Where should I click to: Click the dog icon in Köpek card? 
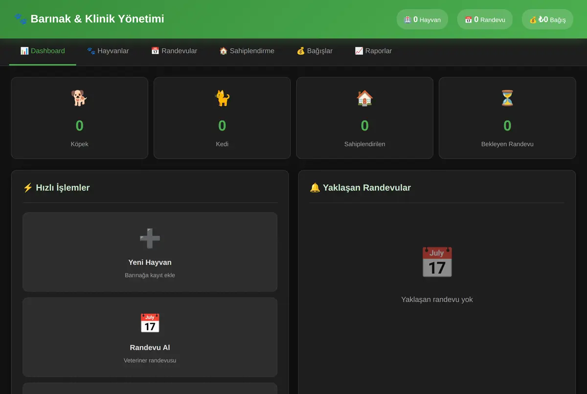79,98
